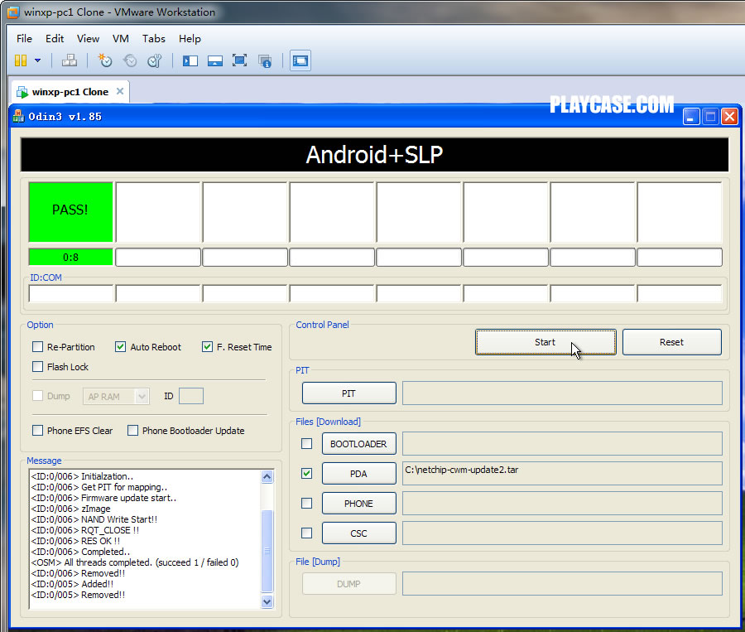Viewport: 745px width, 632px height.
Task: Click the CSC file path field
Action: click(x=562, y=533)
